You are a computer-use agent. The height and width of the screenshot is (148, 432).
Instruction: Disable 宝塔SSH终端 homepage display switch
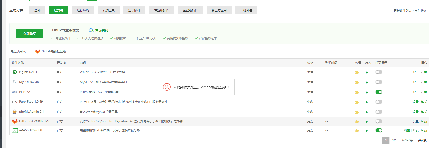pyautogui.click(x=379, y=130)
